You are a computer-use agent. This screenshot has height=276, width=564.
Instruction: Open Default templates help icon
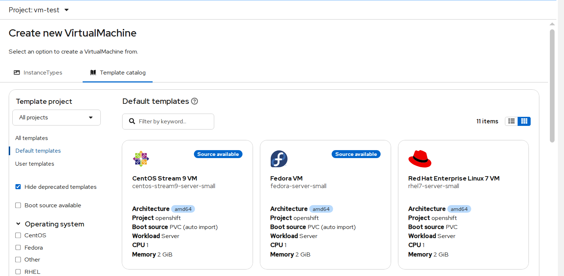[x=195, y=101]
